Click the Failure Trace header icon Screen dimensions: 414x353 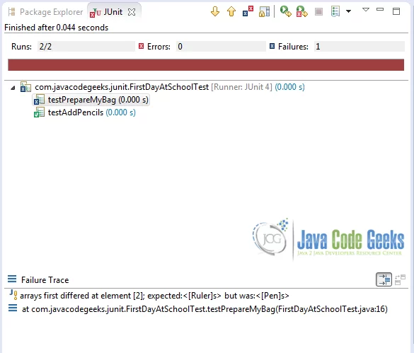pos(12,279)
